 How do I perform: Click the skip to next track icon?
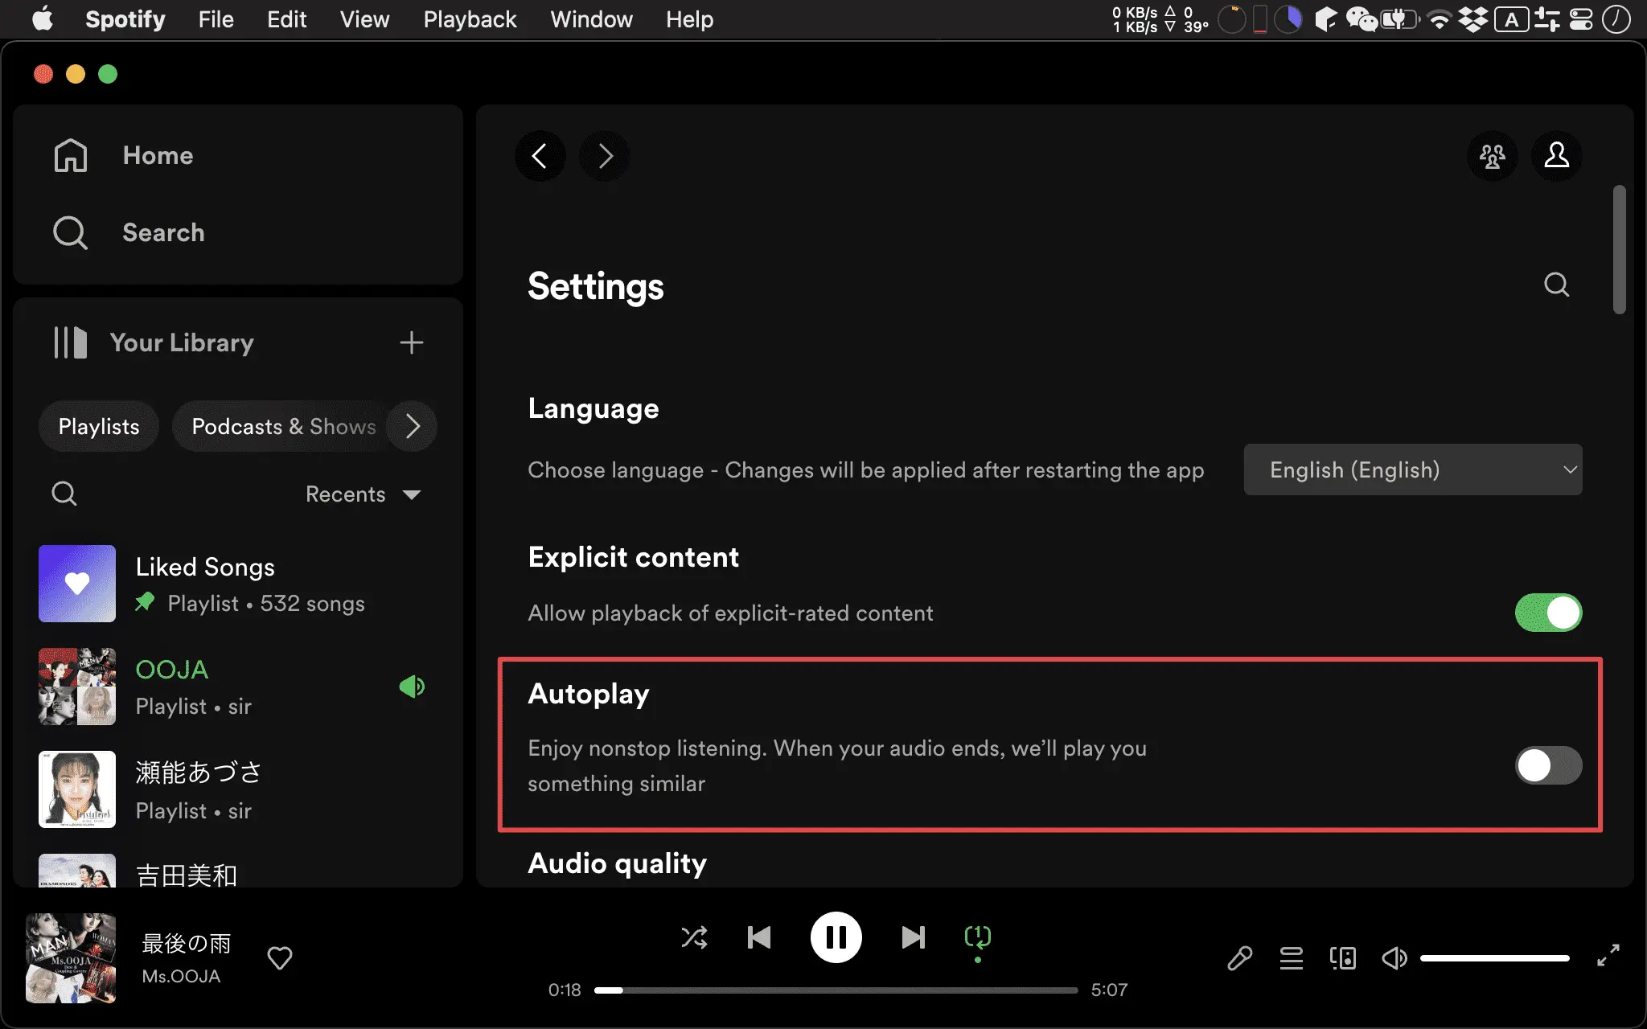910,937
